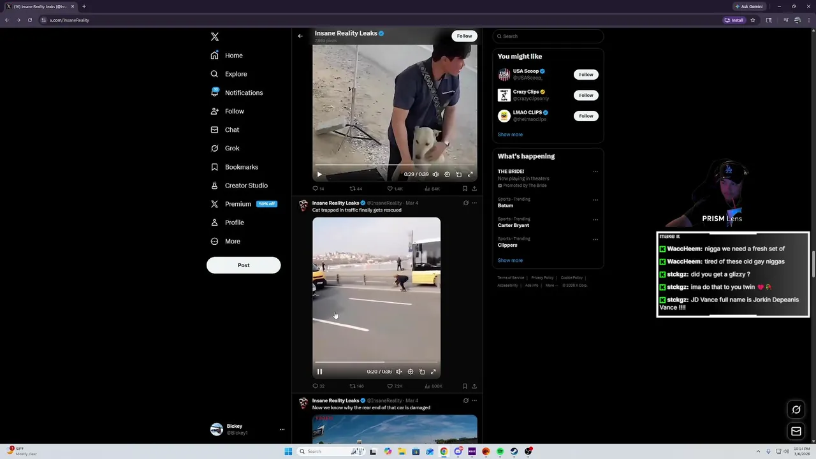Open options for Carter Bryant trend
The width and height of the screenshot is (816, 459).
tap(595, 219)
